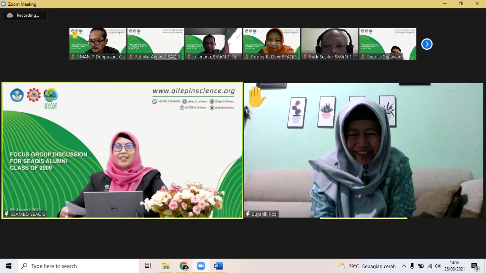This screenshot has width=486, height=273.
Task: Select the SMAN 7 Denpasar participant thumbnail
Action: (x=98, y=44)
